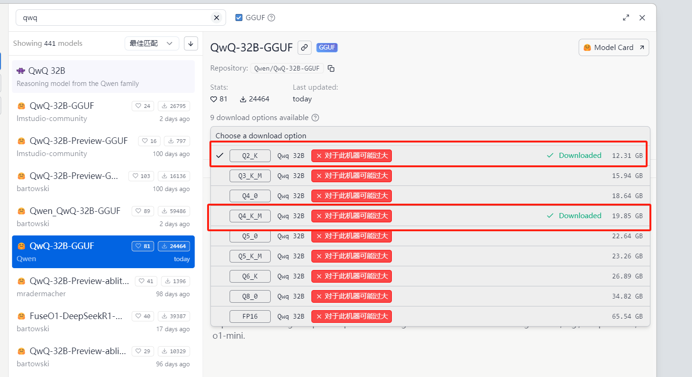Open the 最佳匹配 sort dropdown
692x377 pixels.
[x=152, y=43]
